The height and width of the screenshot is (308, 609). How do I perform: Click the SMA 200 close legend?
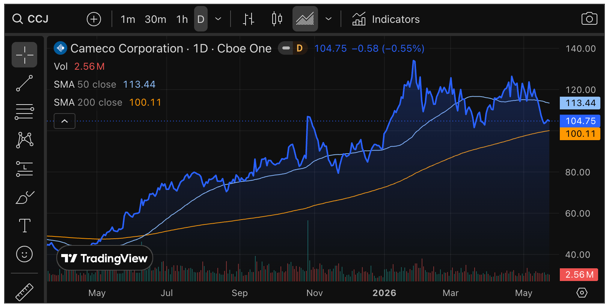pos(107,102)
